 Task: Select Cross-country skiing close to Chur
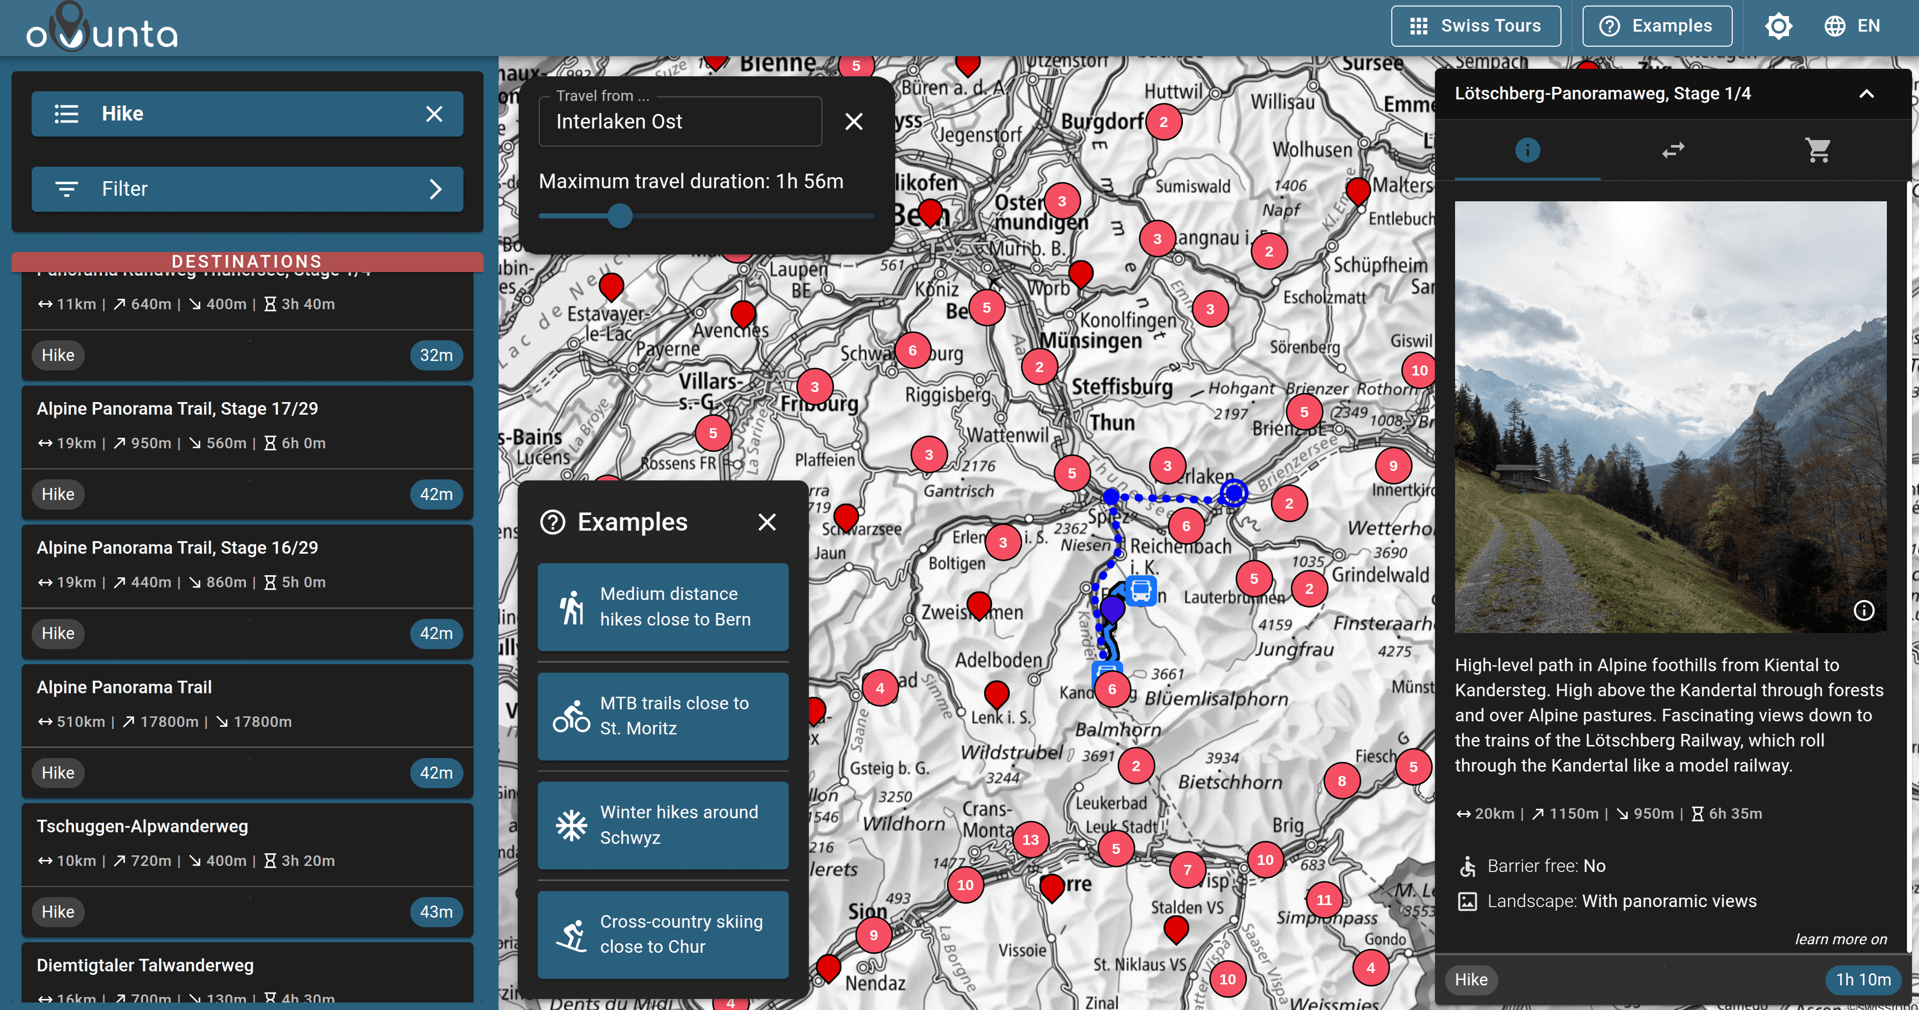point(662,933)
